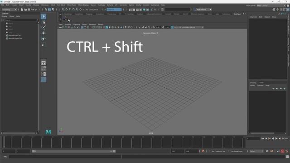Click the viewport select camera icon
The image size is (290, 163).
tap(60, 27)
